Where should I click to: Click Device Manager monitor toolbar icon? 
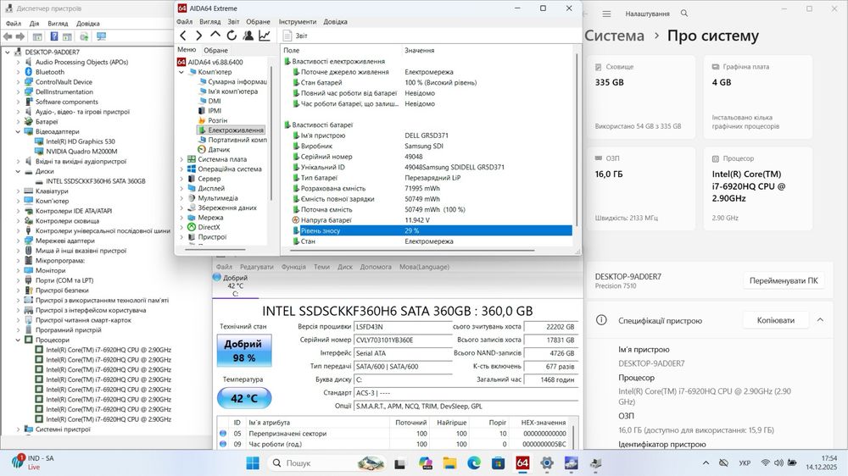coord(101,36)
